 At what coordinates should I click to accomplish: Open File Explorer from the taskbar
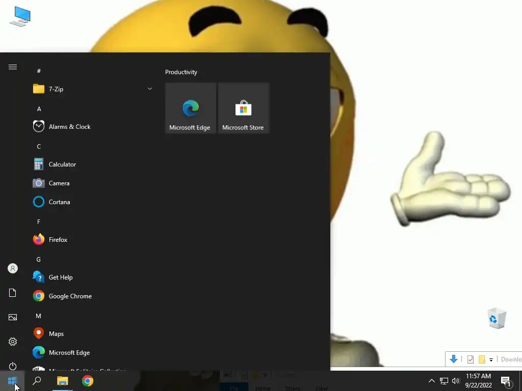(x=62, y=381)
